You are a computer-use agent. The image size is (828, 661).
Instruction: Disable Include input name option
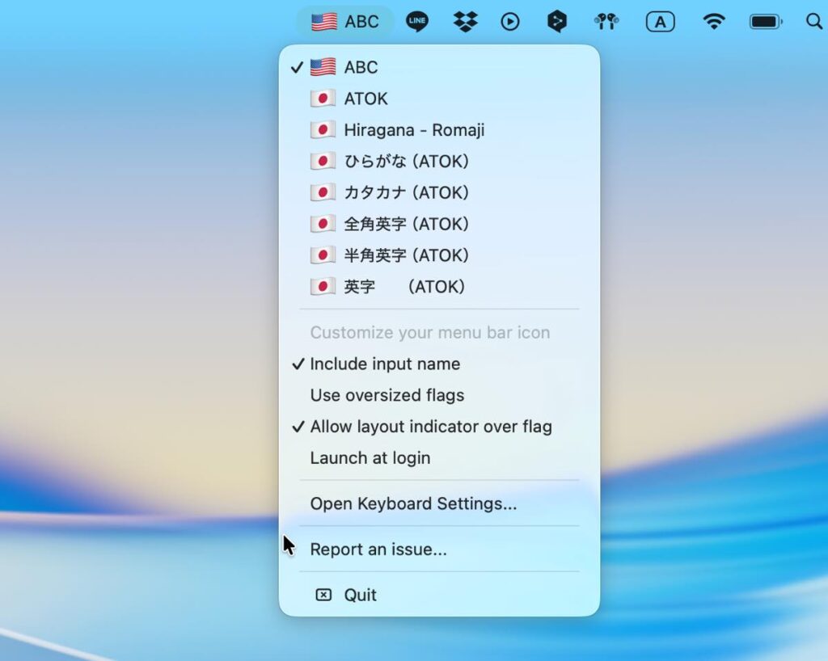point(385,364)
